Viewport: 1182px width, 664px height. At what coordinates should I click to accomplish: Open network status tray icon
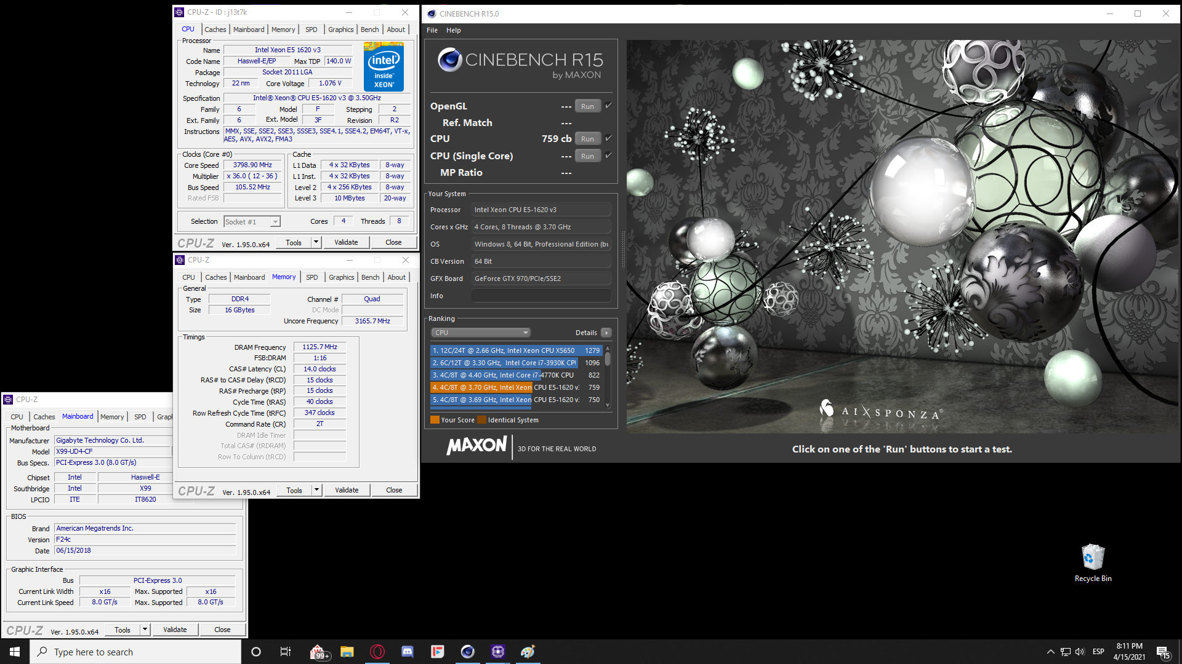(x=1066, y=652)
